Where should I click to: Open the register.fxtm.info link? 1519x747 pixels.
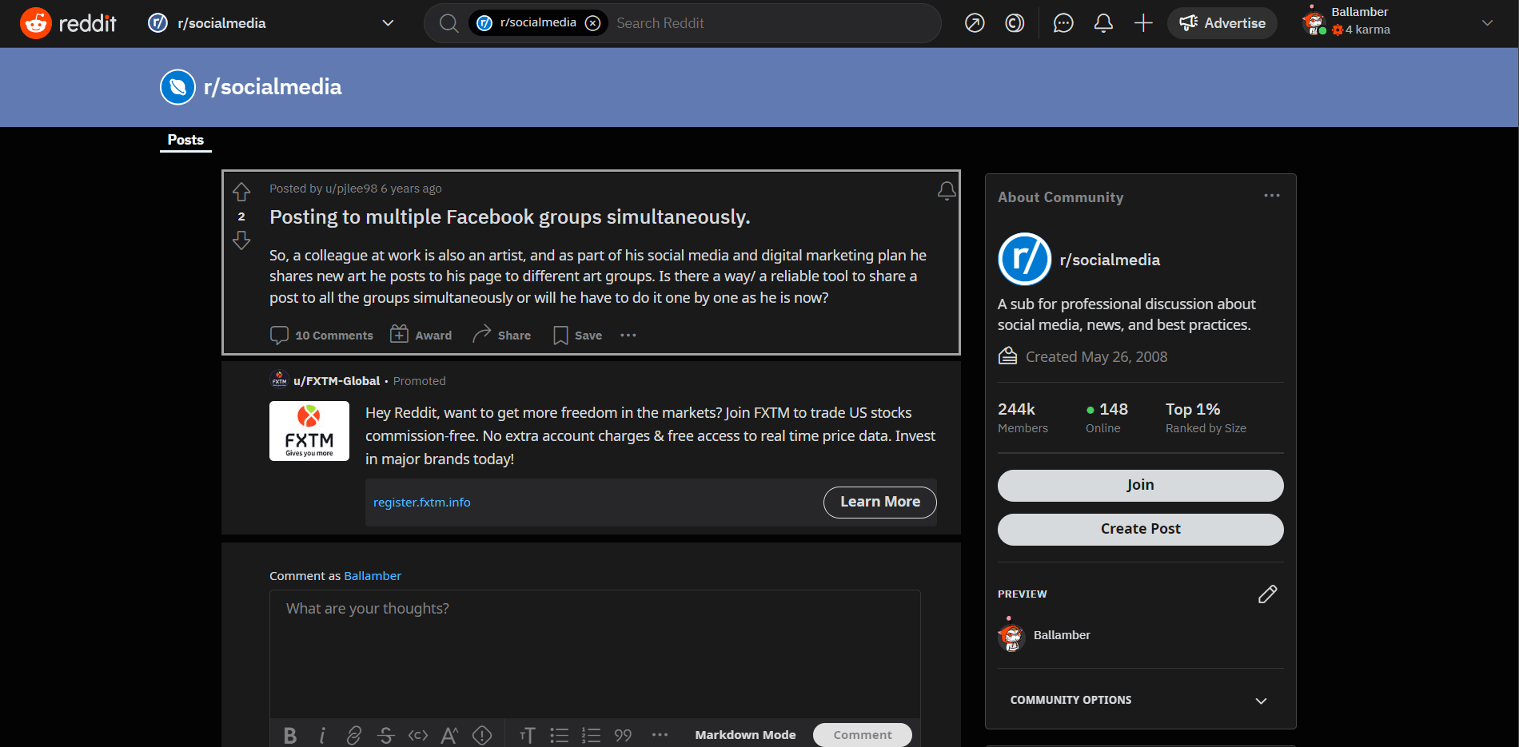422,503
